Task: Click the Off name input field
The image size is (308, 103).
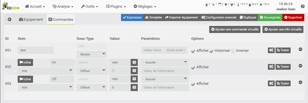Action: 62,79
